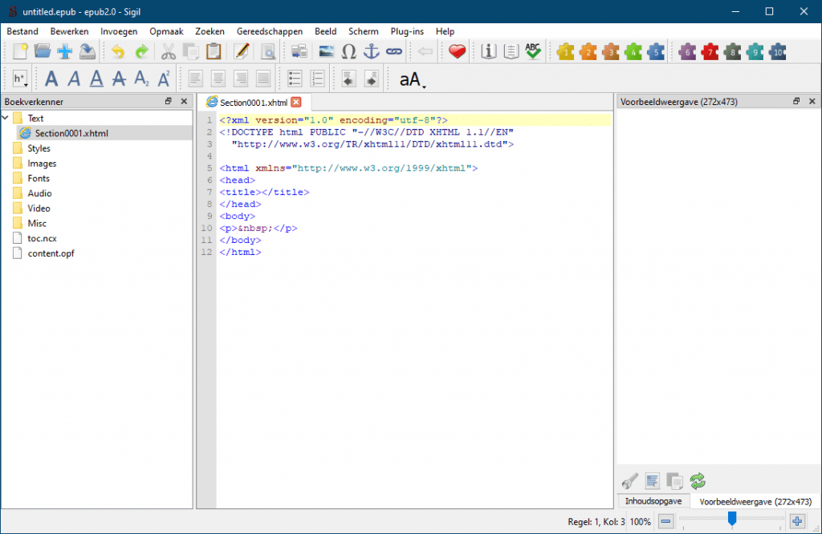Click the anchor icon to insert ID
This screenshot has width=822, height=534.
coord(371,52)
